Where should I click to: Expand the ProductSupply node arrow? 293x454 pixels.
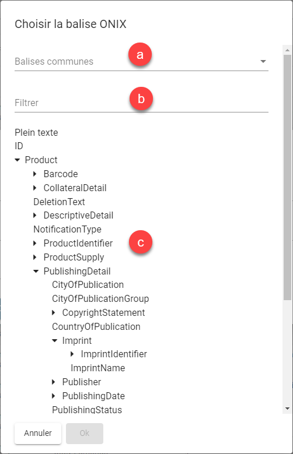click(35, 257)
